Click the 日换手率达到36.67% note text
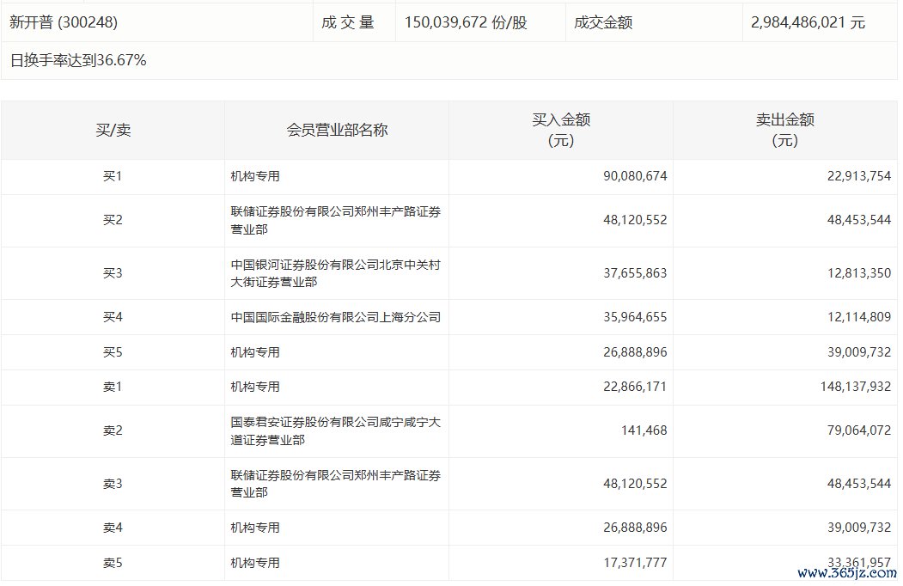The image size is (903, 586). pos(78,60)
